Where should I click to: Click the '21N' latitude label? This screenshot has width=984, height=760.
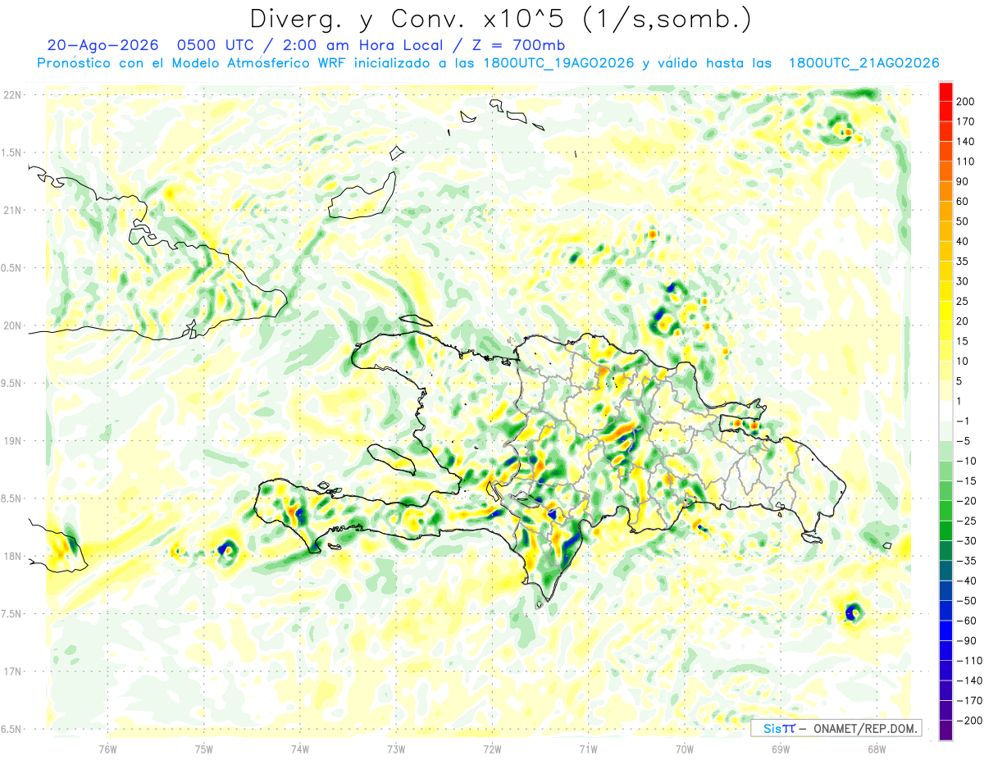coord(11,211)
